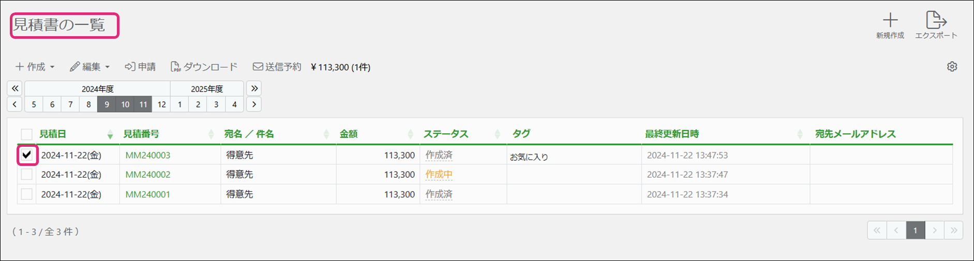
Task: Expand the 編集 dropdown menu
Action: tap(90, 67)
